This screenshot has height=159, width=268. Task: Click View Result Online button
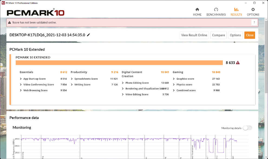194,35
